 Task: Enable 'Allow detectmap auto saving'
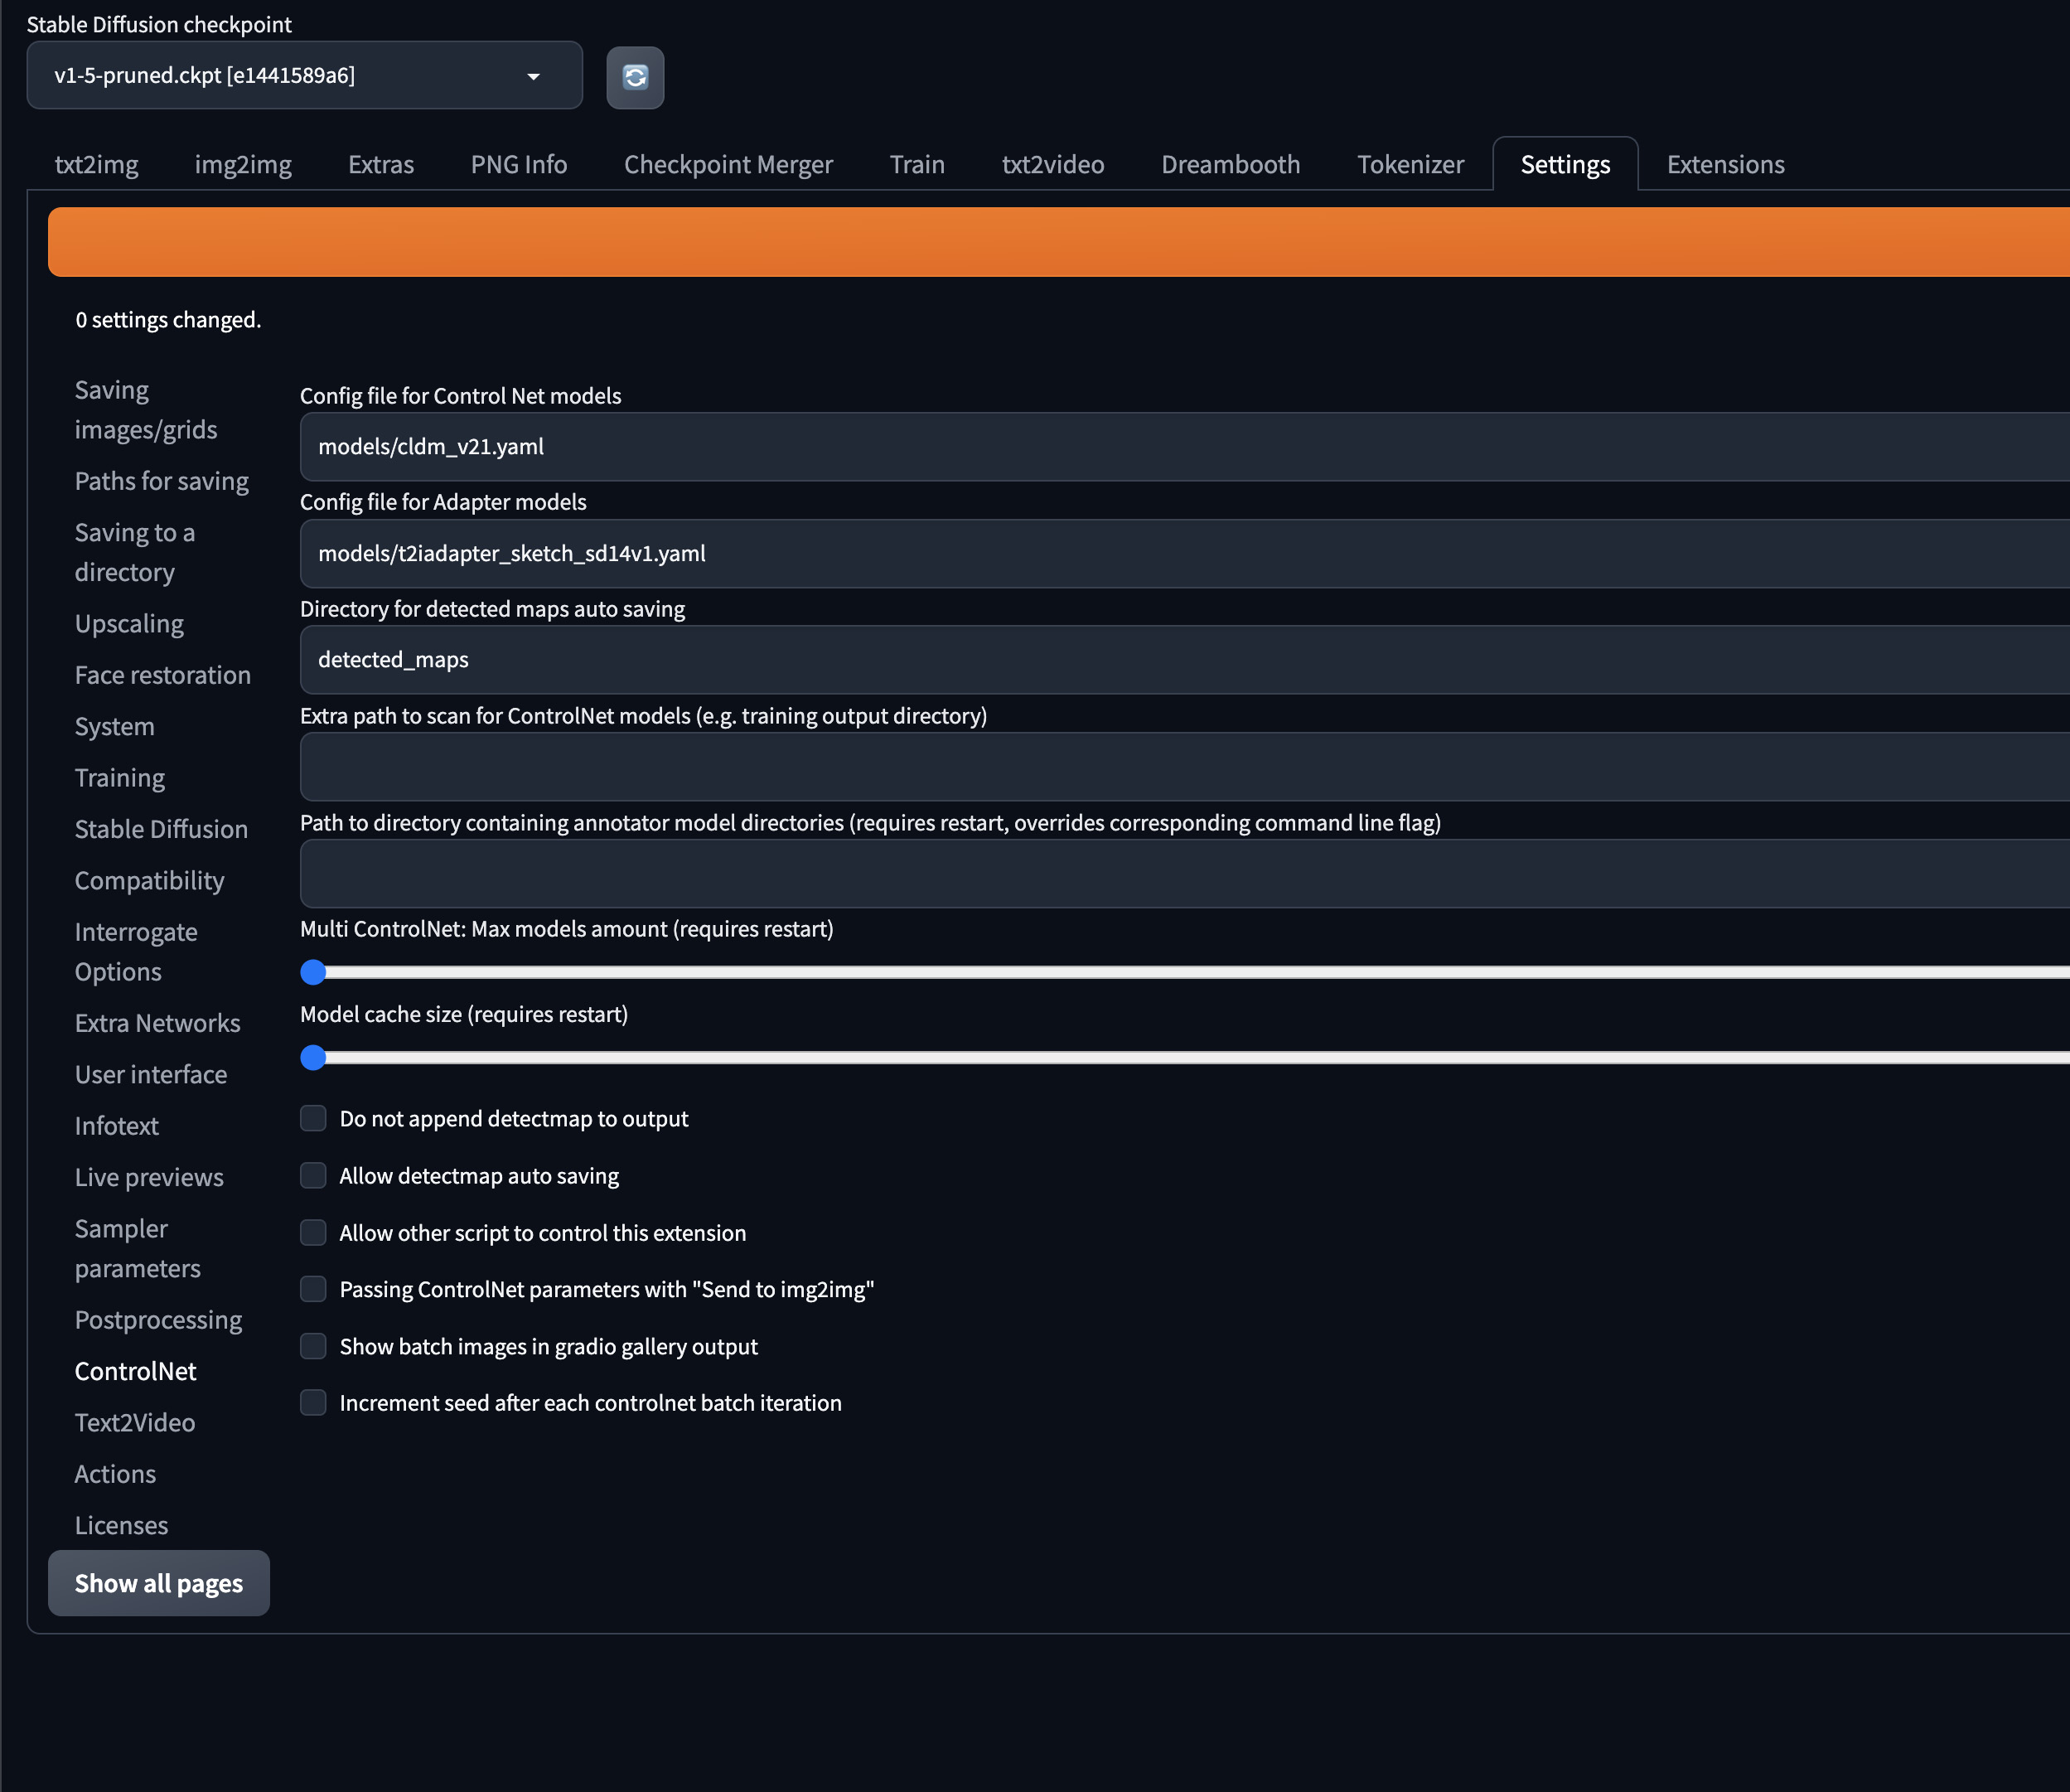313,1175
